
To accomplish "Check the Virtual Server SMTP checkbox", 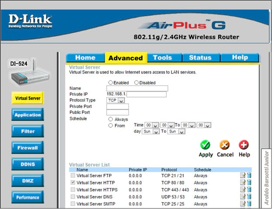I will click(73, 204).
